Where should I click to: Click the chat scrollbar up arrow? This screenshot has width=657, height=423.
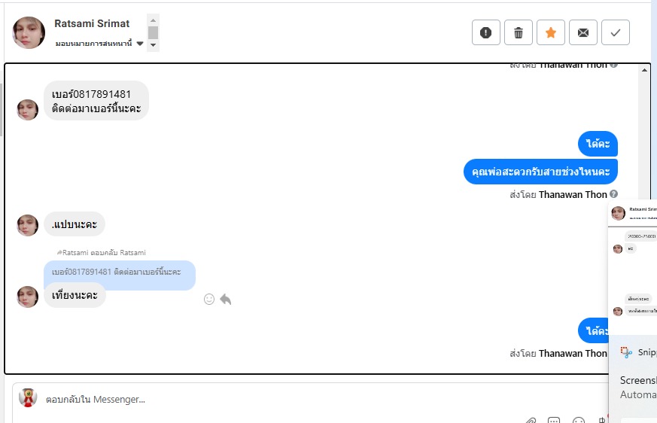tap(644, 70)
